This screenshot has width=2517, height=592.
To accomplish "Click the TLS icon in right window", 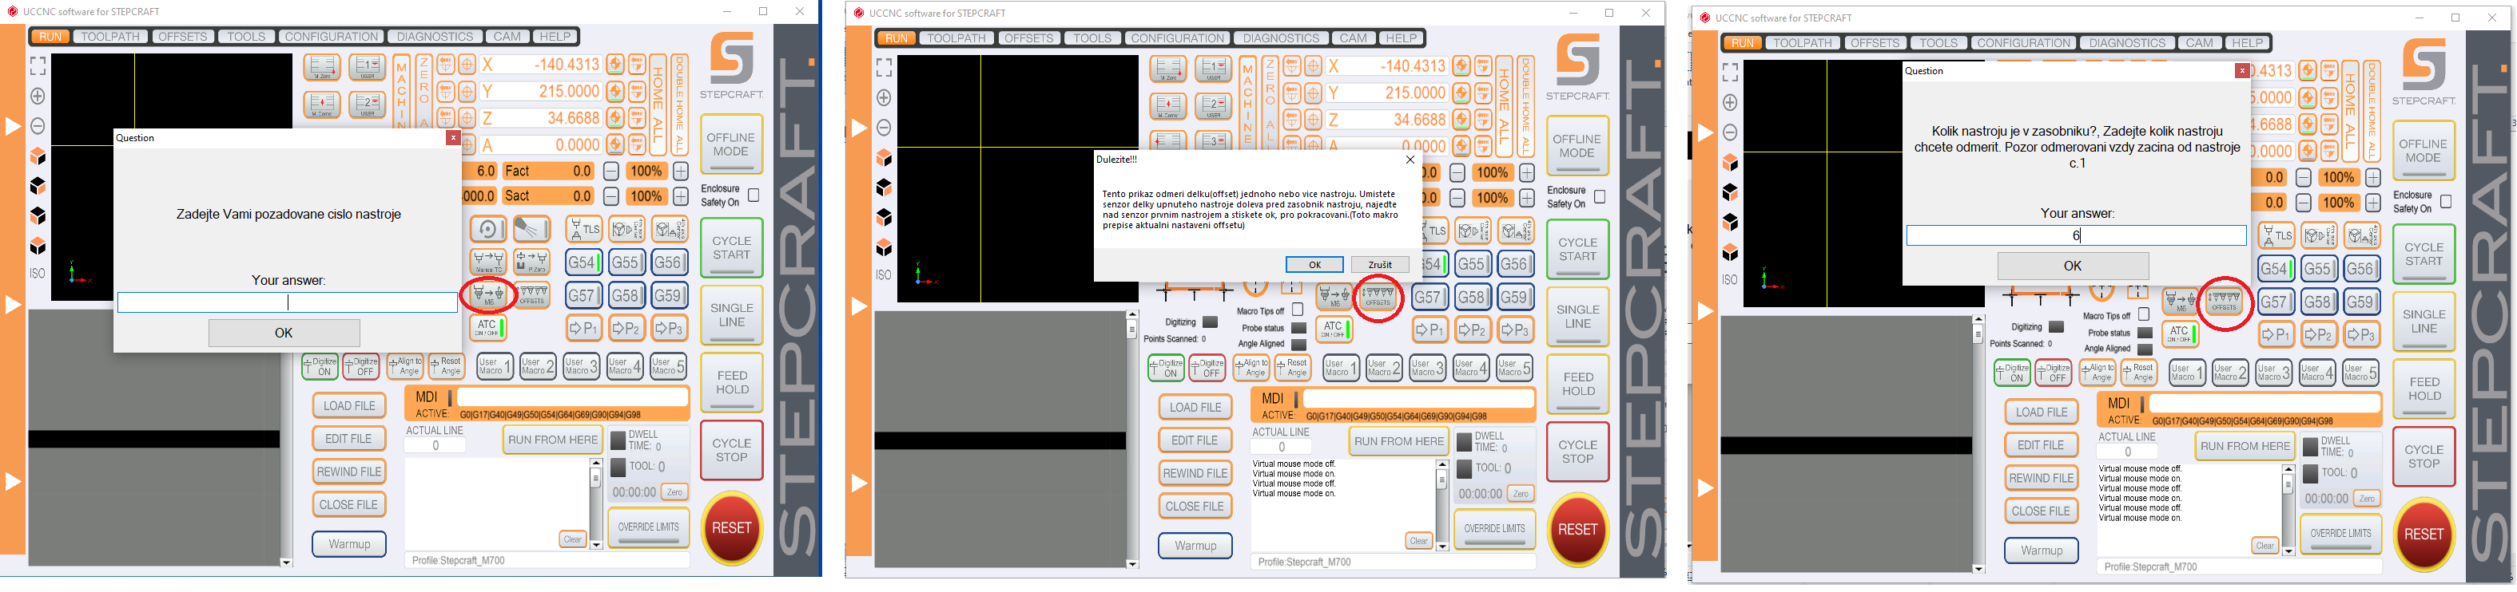I will tap(2276, 235).
